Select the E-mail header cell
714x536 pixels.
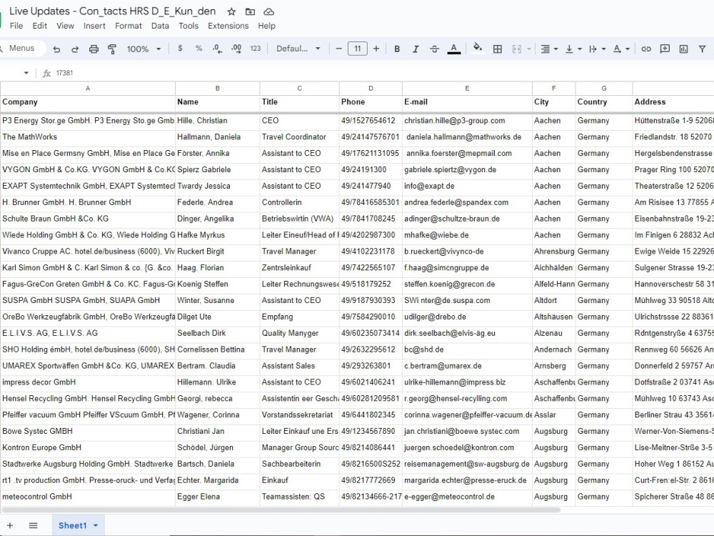tap(467, 102)
